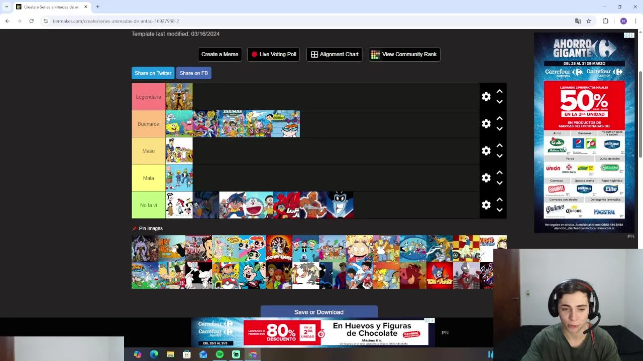Pick Scooby-Doo image from pool
Image resolution: width=643 pixels, height=361 pixels.
(279, 275)
